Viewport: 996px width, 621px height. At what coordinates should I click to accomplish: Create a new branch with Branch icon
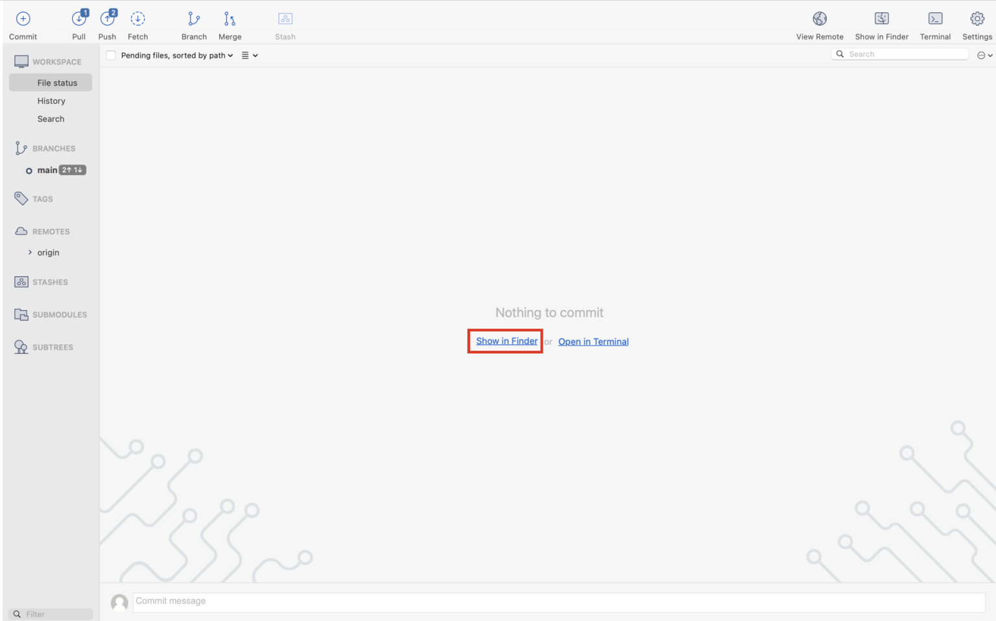(194, 19)
